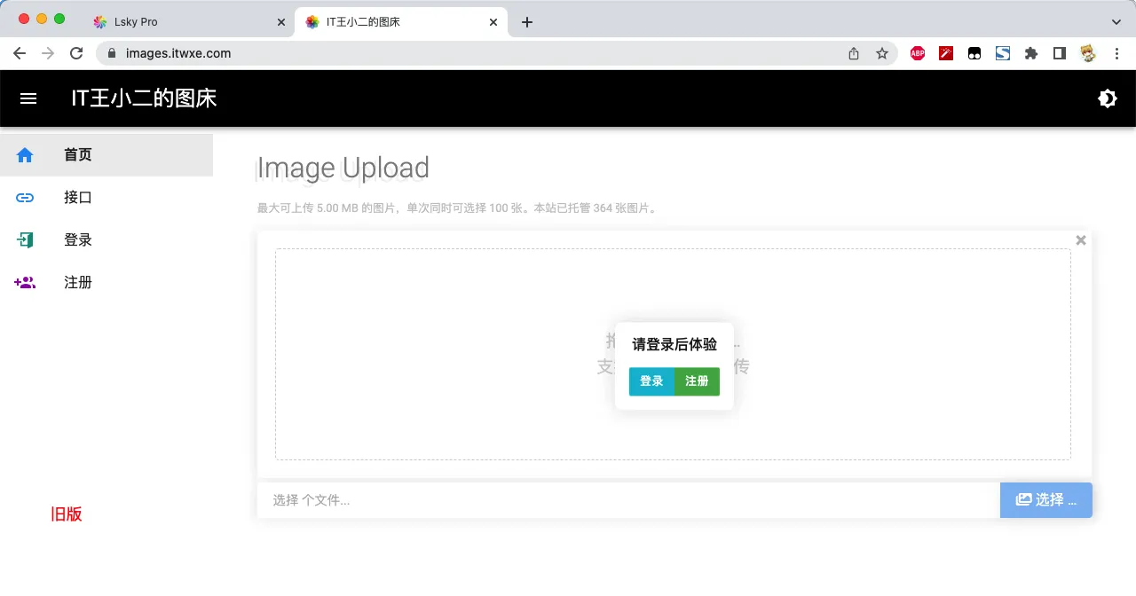Open the Extensions puzzle piece menu
Image resolution: width=1136 pixels, height=596 pixels.
pos(1030,53)
